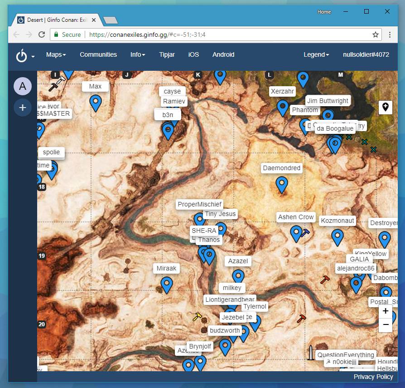The image size is (405, 388).
Task: Click the plus add community button
Action: point(23,108)
